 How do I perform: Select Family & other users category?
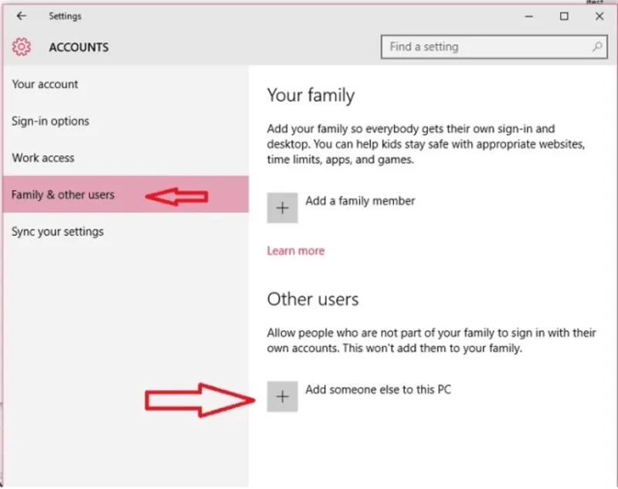[63, 195]
